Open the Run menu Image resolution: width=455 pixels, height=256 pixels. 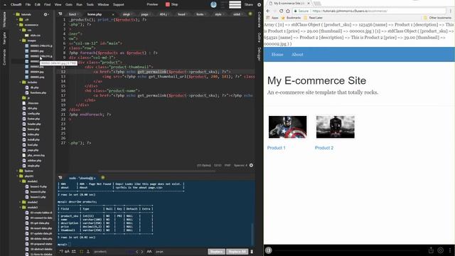click(x=79, y=4)
